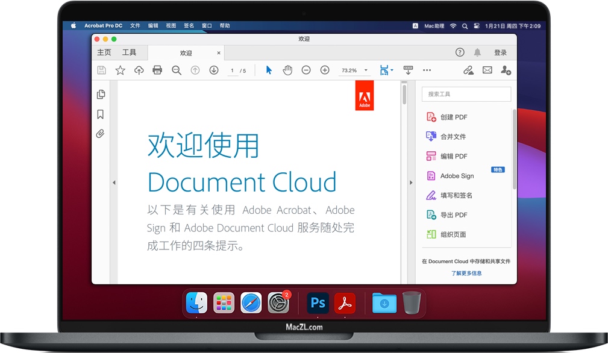
Task: Show the attachments paperclip panel
Action: [101, 134]
